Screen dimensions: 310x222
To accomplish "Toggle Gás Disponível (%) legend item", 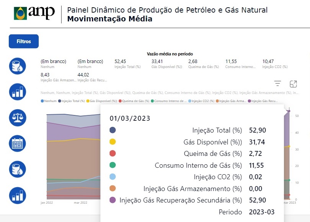I will 102,101.
